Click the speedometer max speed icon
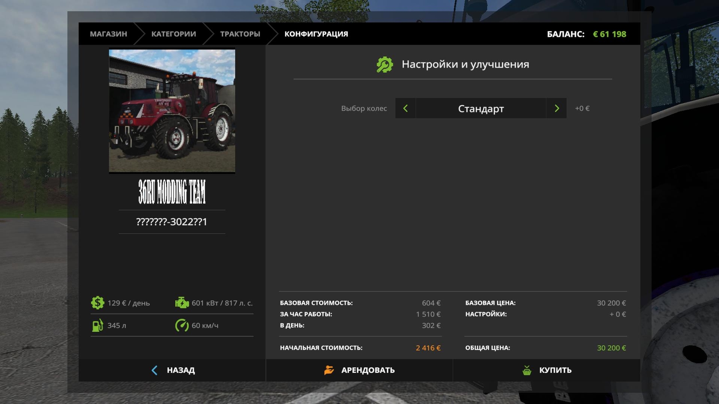This screenshot has width=719, height=404. coord(182,325)
